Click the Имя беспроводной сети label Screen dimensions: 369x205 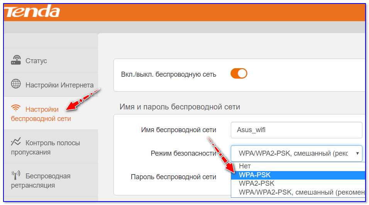tap(178, 130)
